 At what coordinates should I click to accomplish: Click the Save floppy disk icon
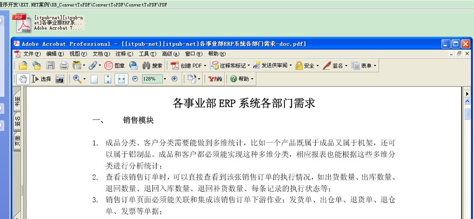[50, 65]
